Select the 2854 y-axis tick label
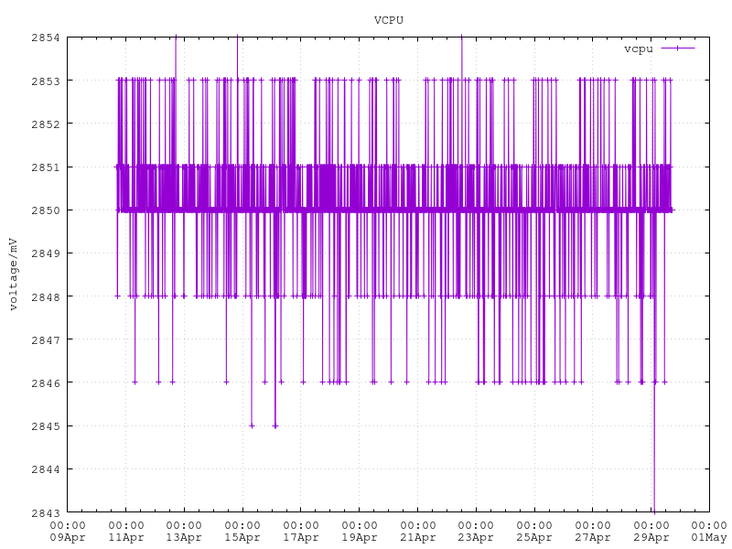732x549 pixels. tap(46, 38)
